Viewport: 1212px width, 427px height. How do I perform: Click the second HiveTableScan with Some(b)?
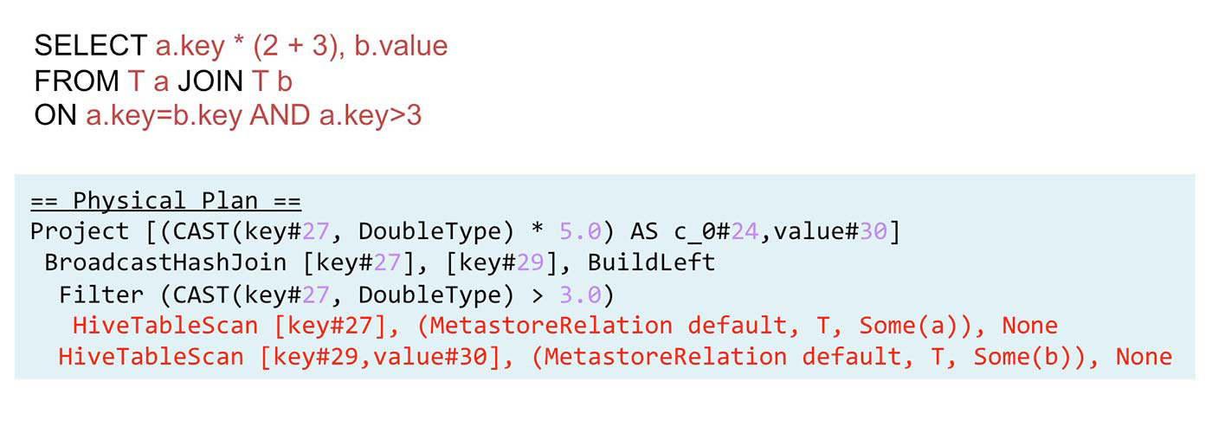click(616, 357)
